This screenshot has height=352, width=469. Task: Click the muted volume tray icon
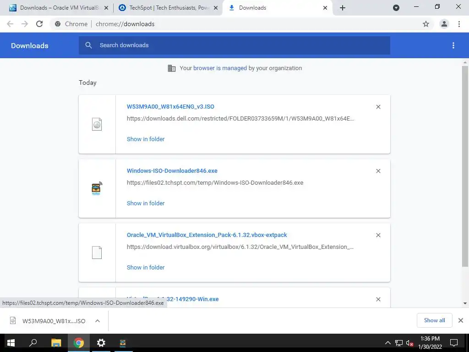(409, 343)
